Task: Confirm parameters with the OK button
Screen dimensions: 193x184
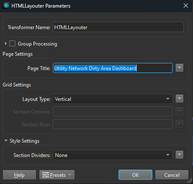Action: (x=135, y=175)
